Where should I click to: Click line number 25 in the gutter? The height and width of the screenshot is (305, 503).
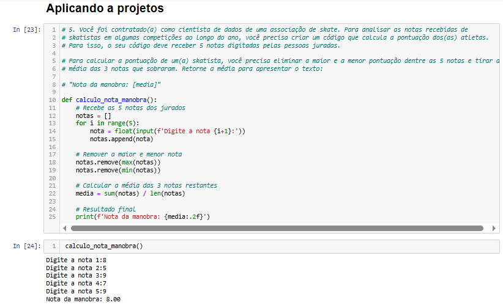pyautogui.click(x=52, y=217)
